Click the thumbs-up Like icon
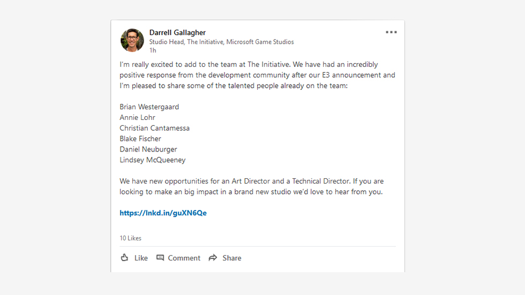The height and width of the screenshot is (295, 525). (x=124, y=258)
